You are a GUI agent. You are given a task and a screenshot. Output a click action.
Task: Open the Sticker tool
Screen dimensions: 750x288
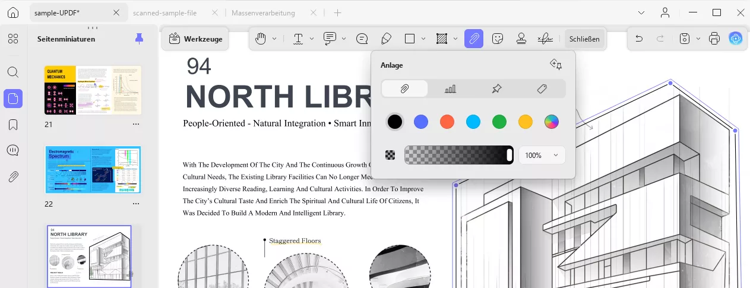pyautogui.click(x=498, y=39)
